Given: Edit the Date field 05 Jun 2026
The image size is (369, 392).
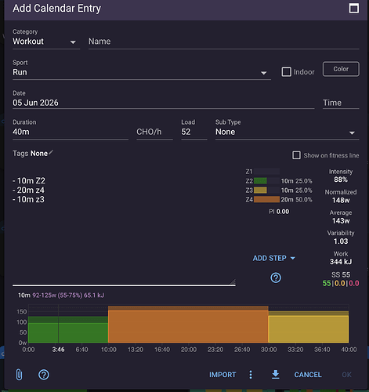Looking at the screenshot, I should [x=164, y=103].
